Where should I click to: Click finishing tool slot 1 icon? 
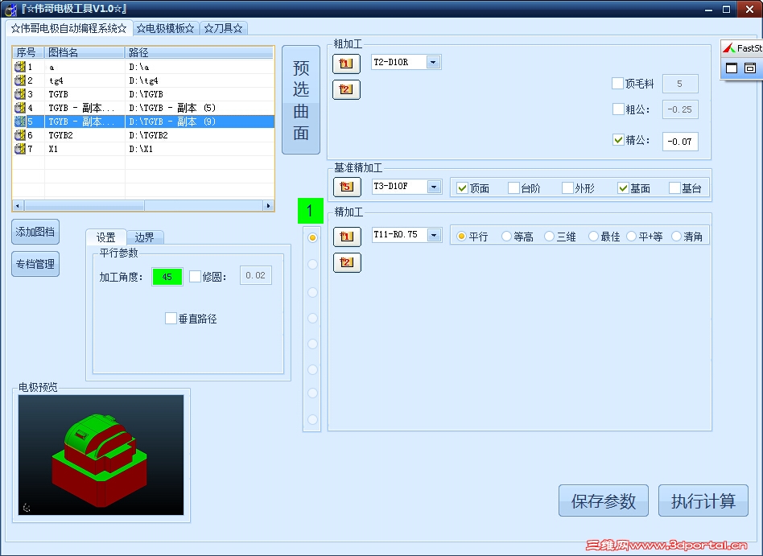(x=347, y=237)
